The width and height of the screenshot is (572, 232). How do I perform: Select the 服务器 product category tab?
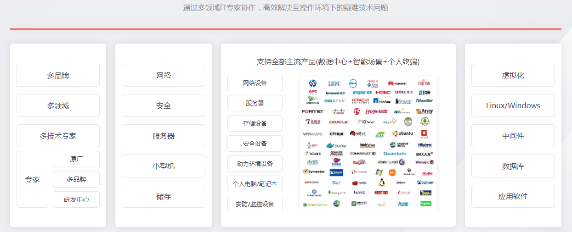point(255,103)
